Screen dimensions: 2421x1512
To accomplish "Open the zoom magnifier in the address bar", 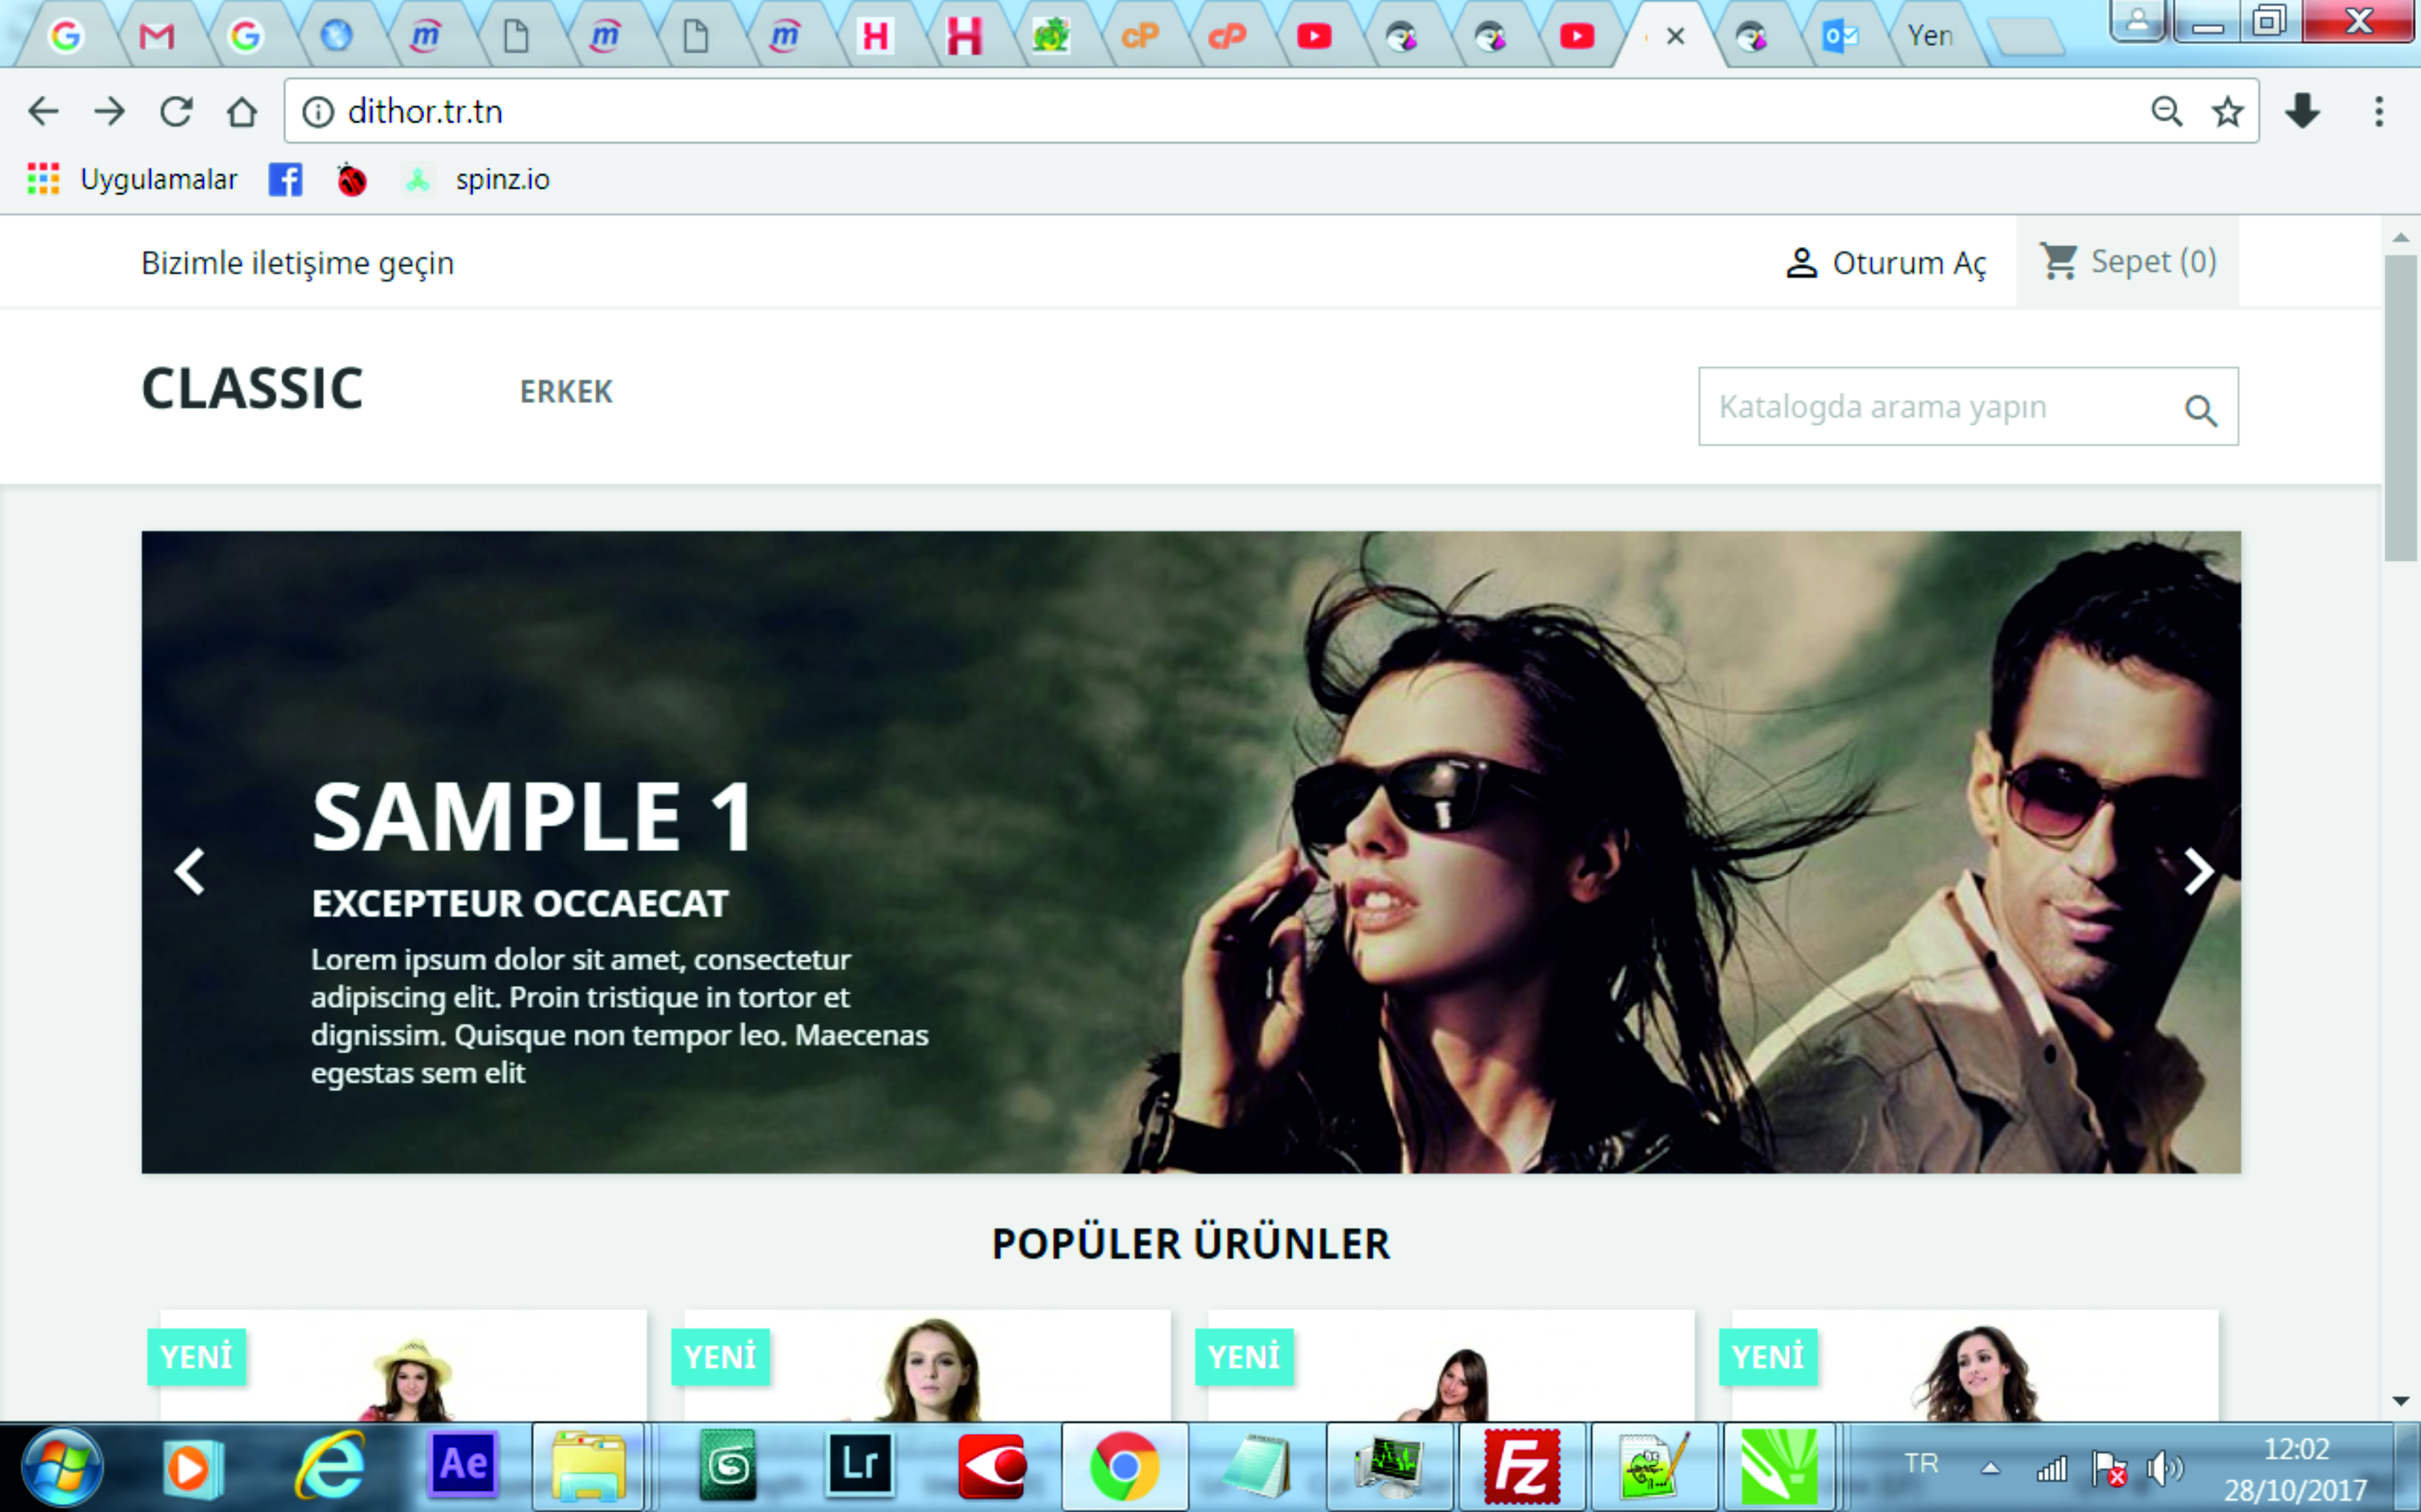I will pyautogui.click(x=2166, y=111).
